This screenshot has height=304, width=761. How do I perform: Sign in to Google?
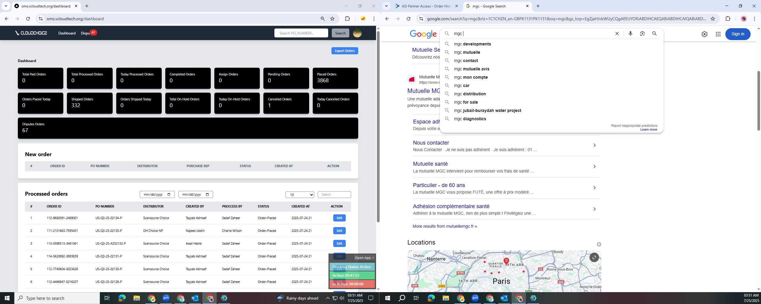coord(738,34)
